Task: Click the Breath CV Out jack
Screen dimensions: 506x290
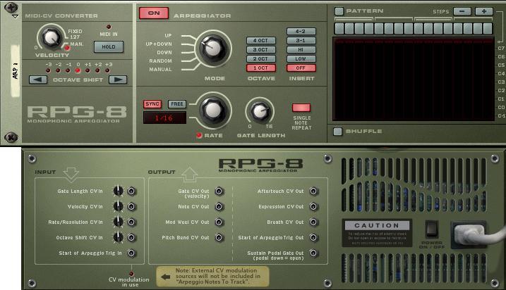Action: click(x=313, y=222)
